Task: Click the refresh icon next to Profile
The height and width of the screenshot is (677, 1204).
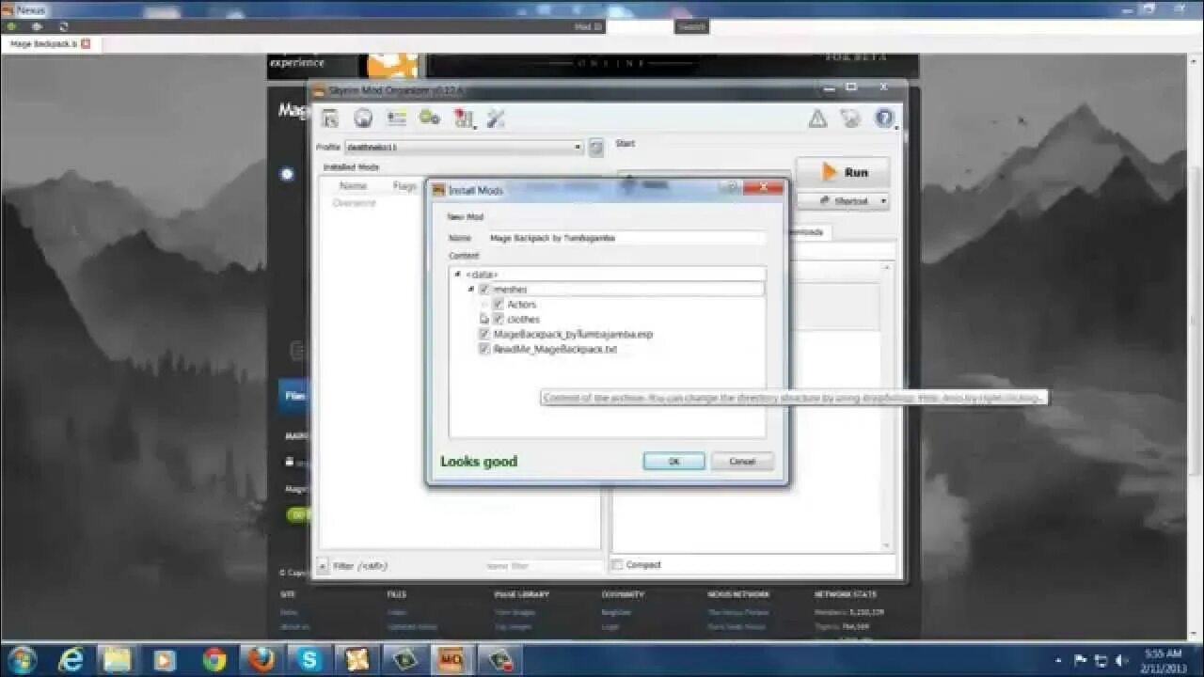Action: point(595,148)
